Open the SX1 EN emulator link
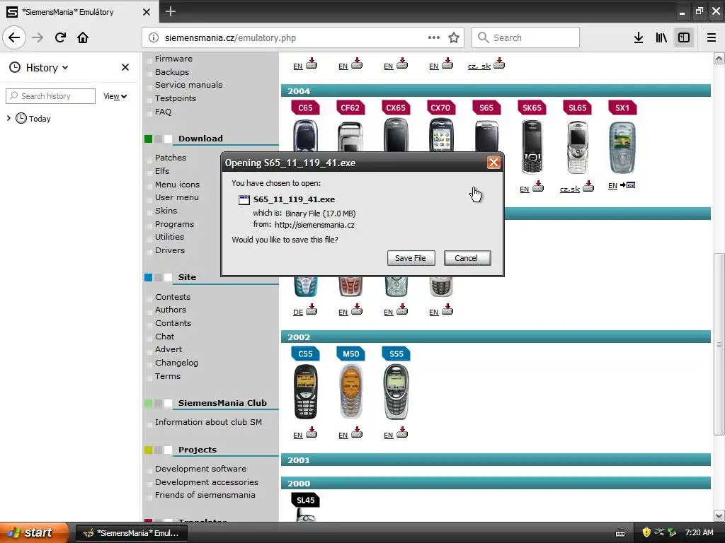This screenshot has width=725, height=543. [x=622, y=186]
